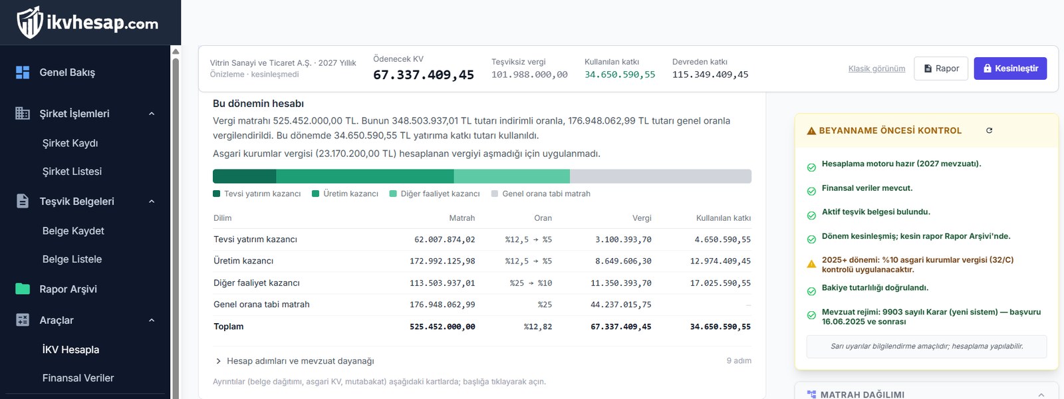Open Şirket Kaydı in the sidebar
1064x399 pixels.
click(70, 143)
